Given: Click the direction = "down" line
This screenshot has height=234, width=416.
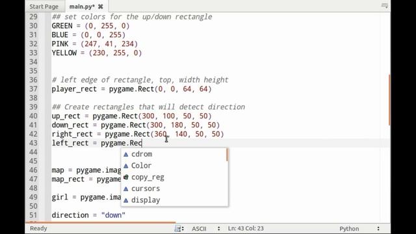Looking at the screenshot, I should tap(88, 215).
